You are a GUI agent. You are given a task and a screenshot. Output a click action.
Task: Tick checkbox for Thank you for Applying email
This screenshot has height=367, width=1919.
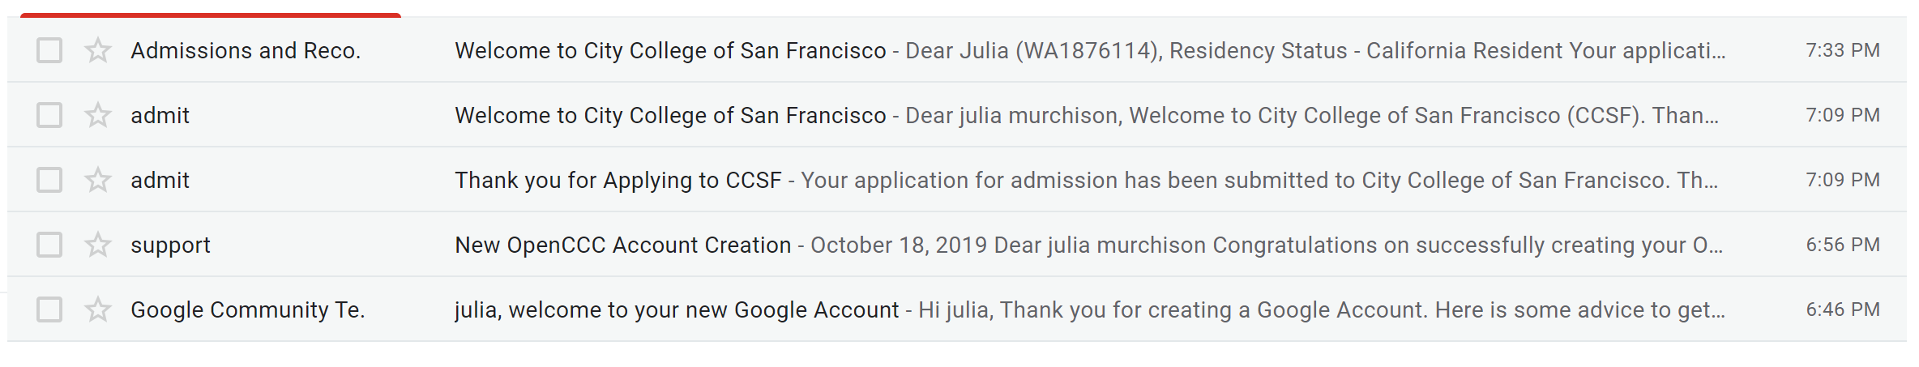pyautogui.click(x=49, y=180)
